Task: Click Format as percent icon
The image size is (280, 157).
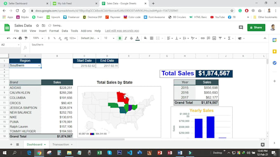Action: (x=54, y=38)
